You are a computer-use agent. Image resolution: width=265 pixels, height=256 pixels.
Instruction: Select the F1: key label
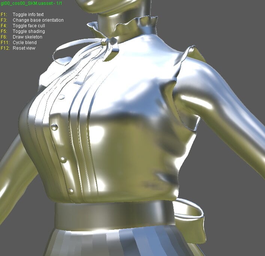coord(4,15)
